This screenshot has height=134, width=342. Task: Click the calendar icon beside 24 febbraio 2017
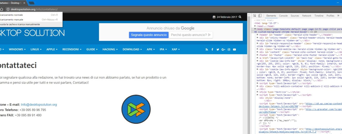[214, 17]
